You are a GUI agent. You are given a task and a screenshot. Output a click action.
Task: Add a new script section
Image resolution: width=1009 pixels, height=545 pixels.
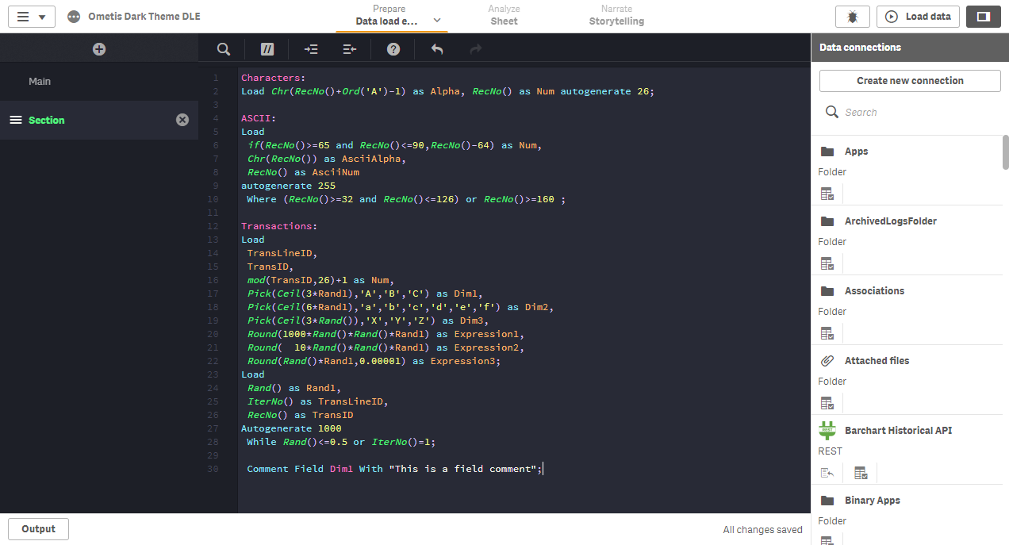(x=98, y=48)
